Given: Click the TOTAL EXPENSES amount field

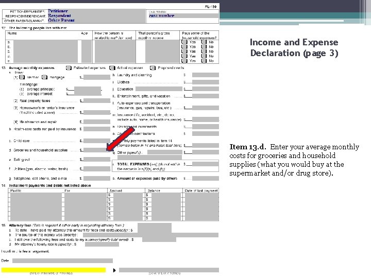Looking at the screenshot, I should tap(206, 164).
